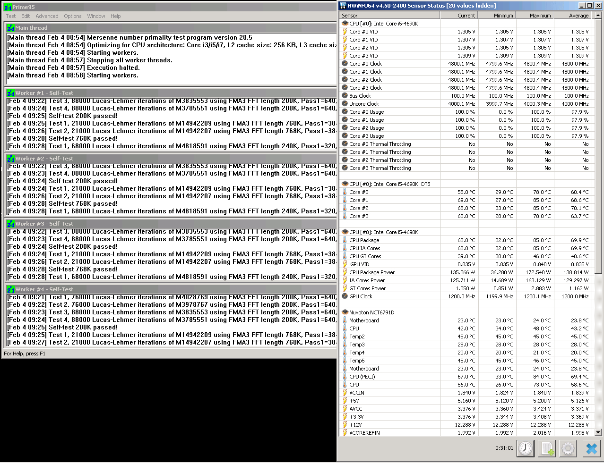
Task: Click the Worker #4 Self-Test window icon
Action: (11, 289)
